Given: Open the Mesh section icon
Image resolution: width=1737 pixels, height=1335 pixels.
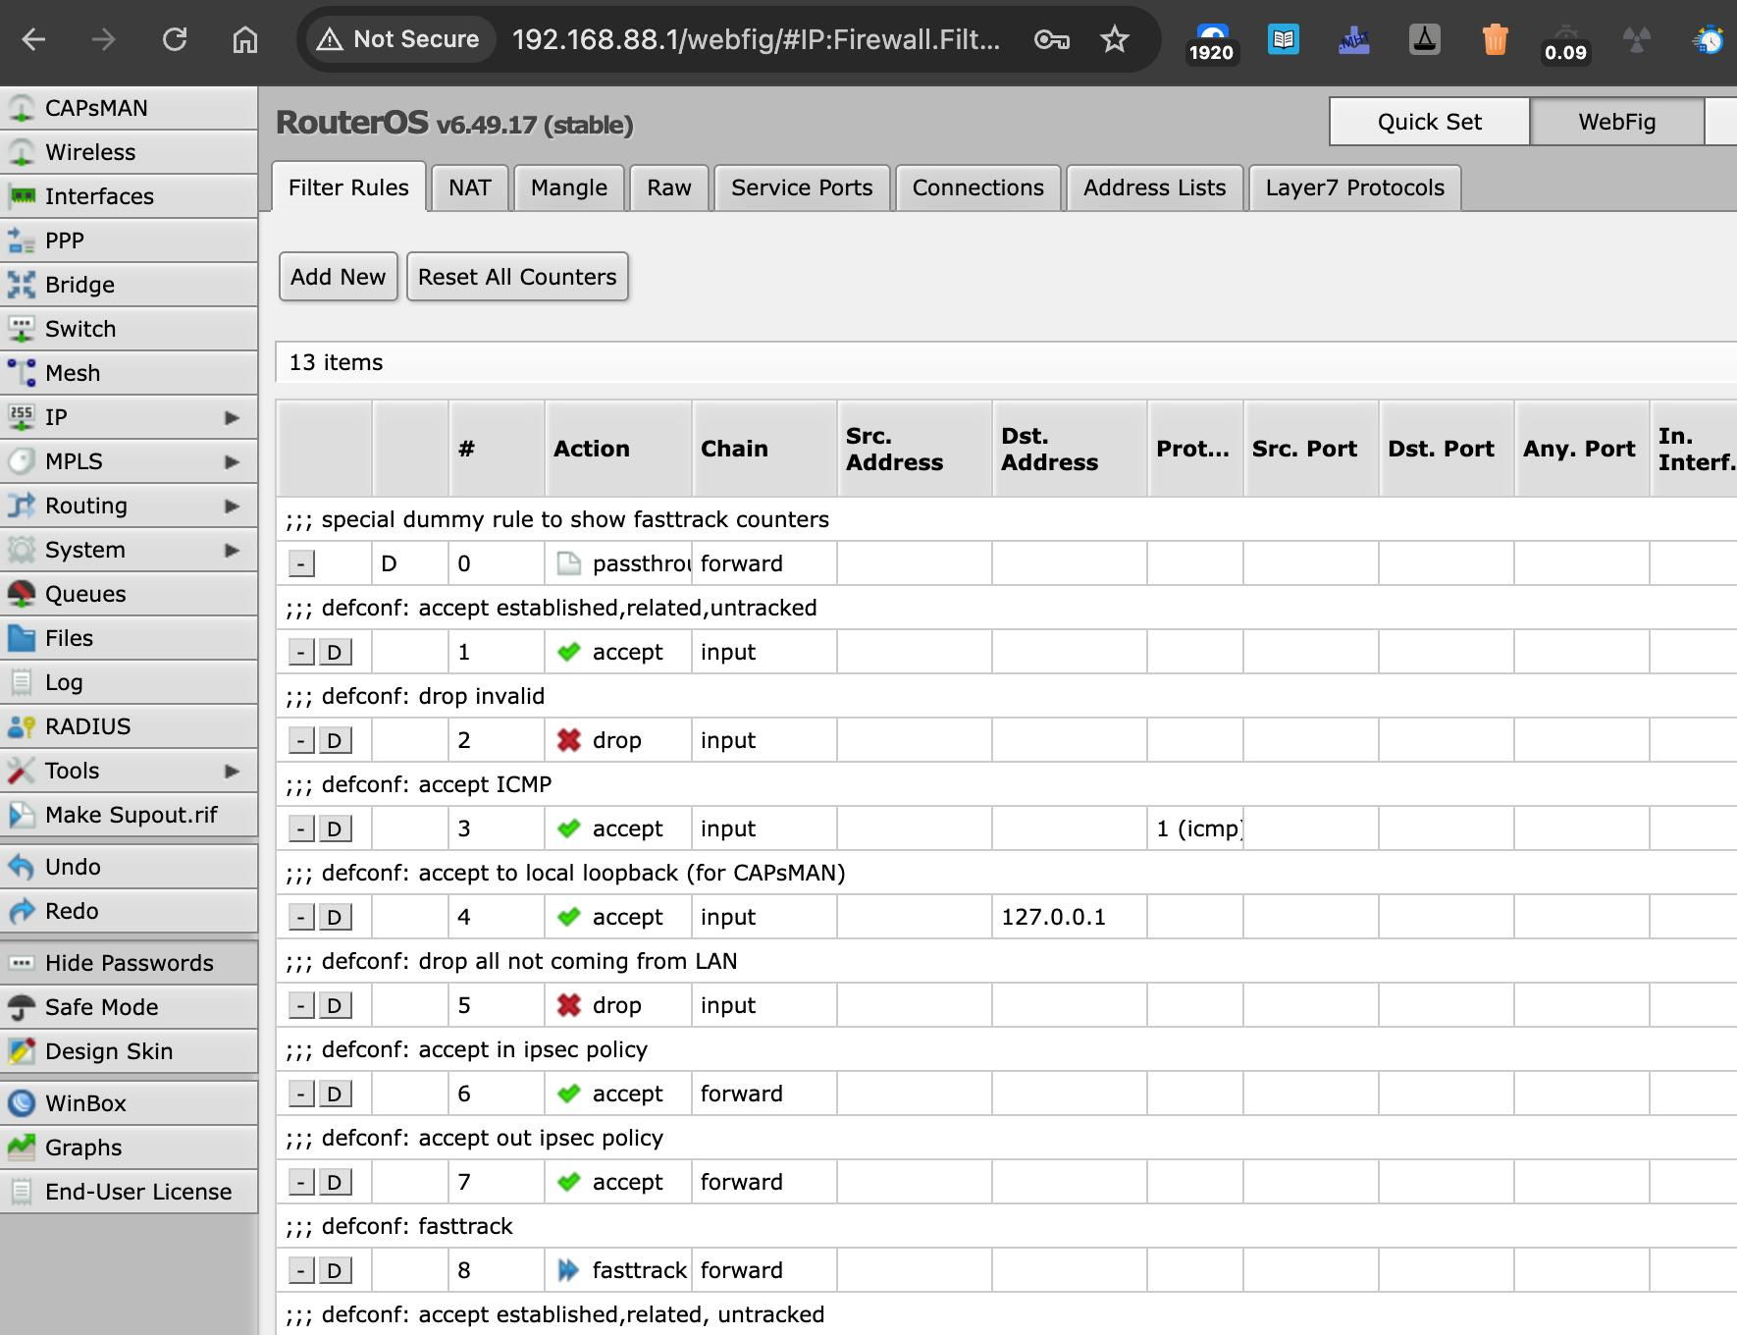Looking at the screenshot, I should point(21,373).
